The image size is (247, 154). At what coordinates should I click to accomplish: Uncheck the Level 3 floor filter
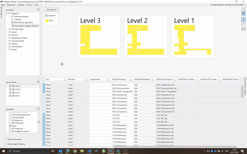pos(13,86)
